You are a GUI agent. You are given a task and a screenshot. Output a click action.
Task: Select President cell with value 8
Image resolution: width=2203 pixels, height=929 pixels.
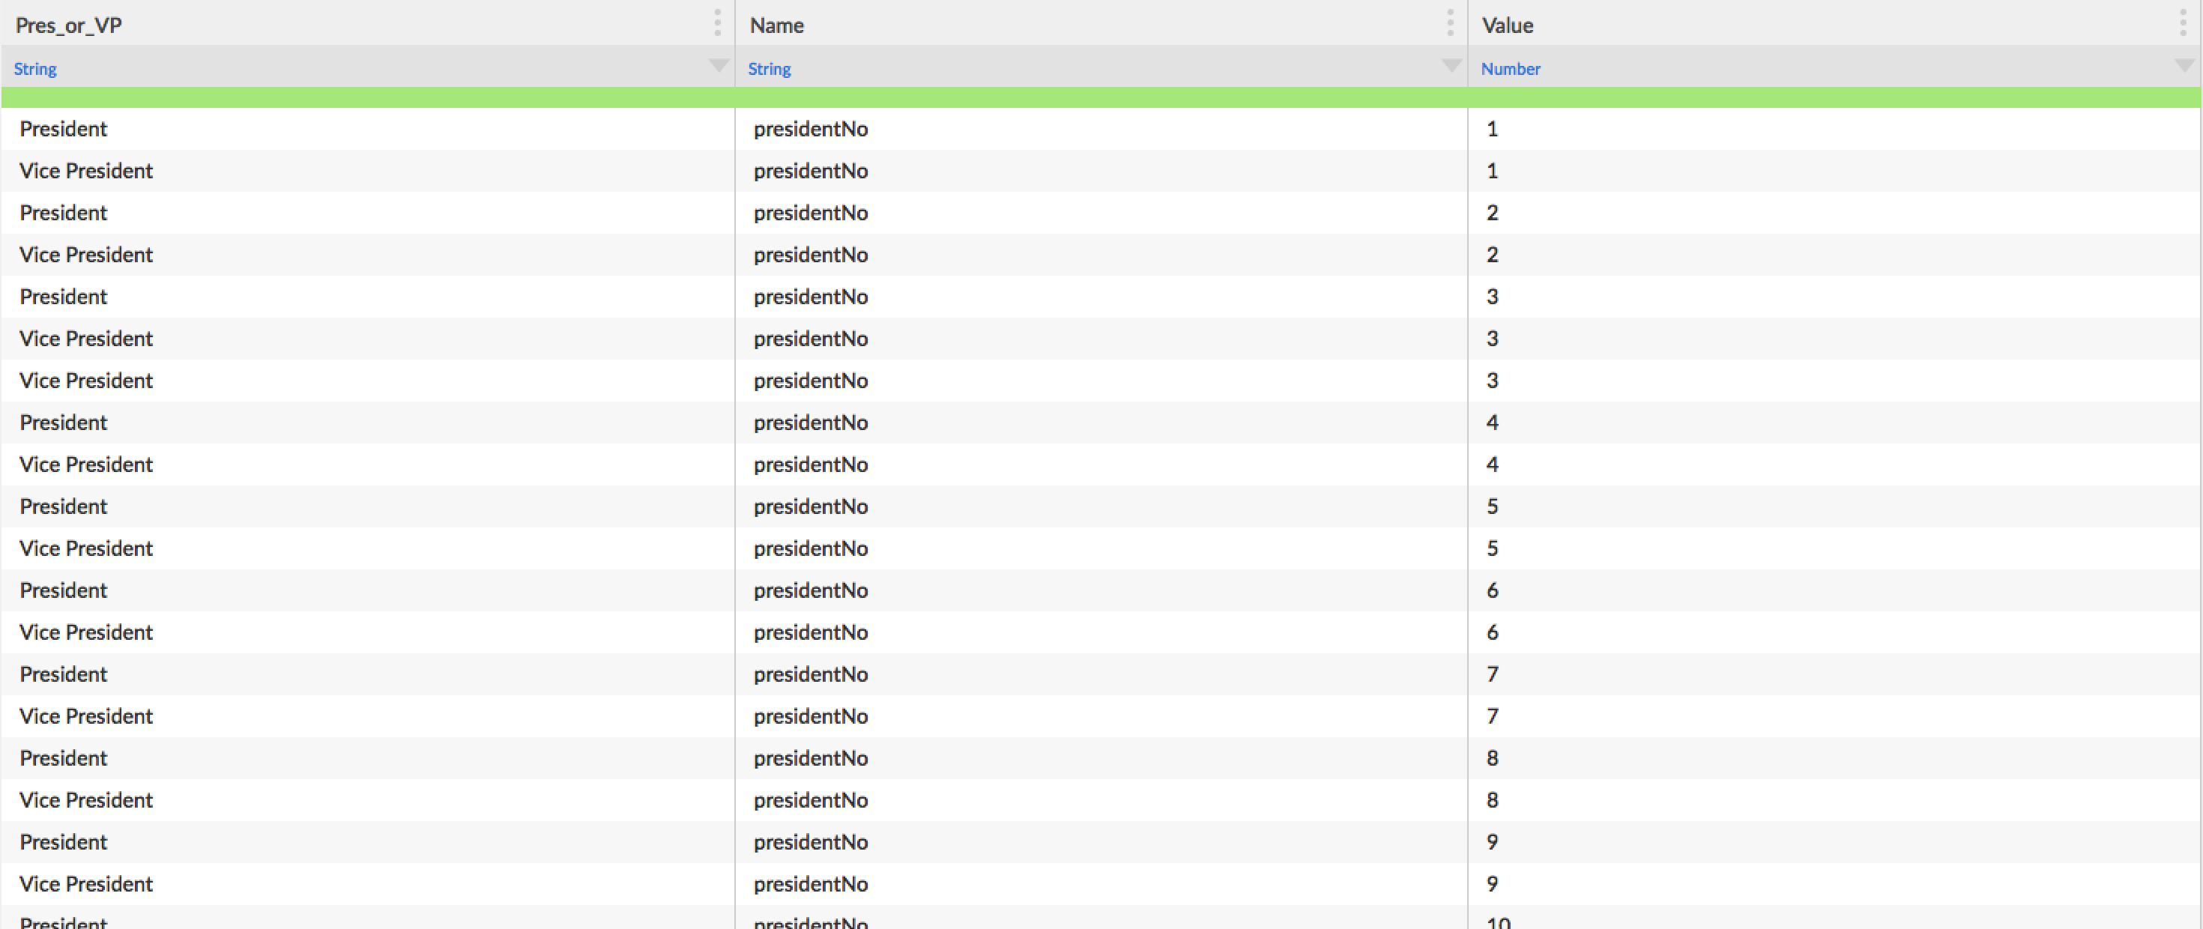63,758
